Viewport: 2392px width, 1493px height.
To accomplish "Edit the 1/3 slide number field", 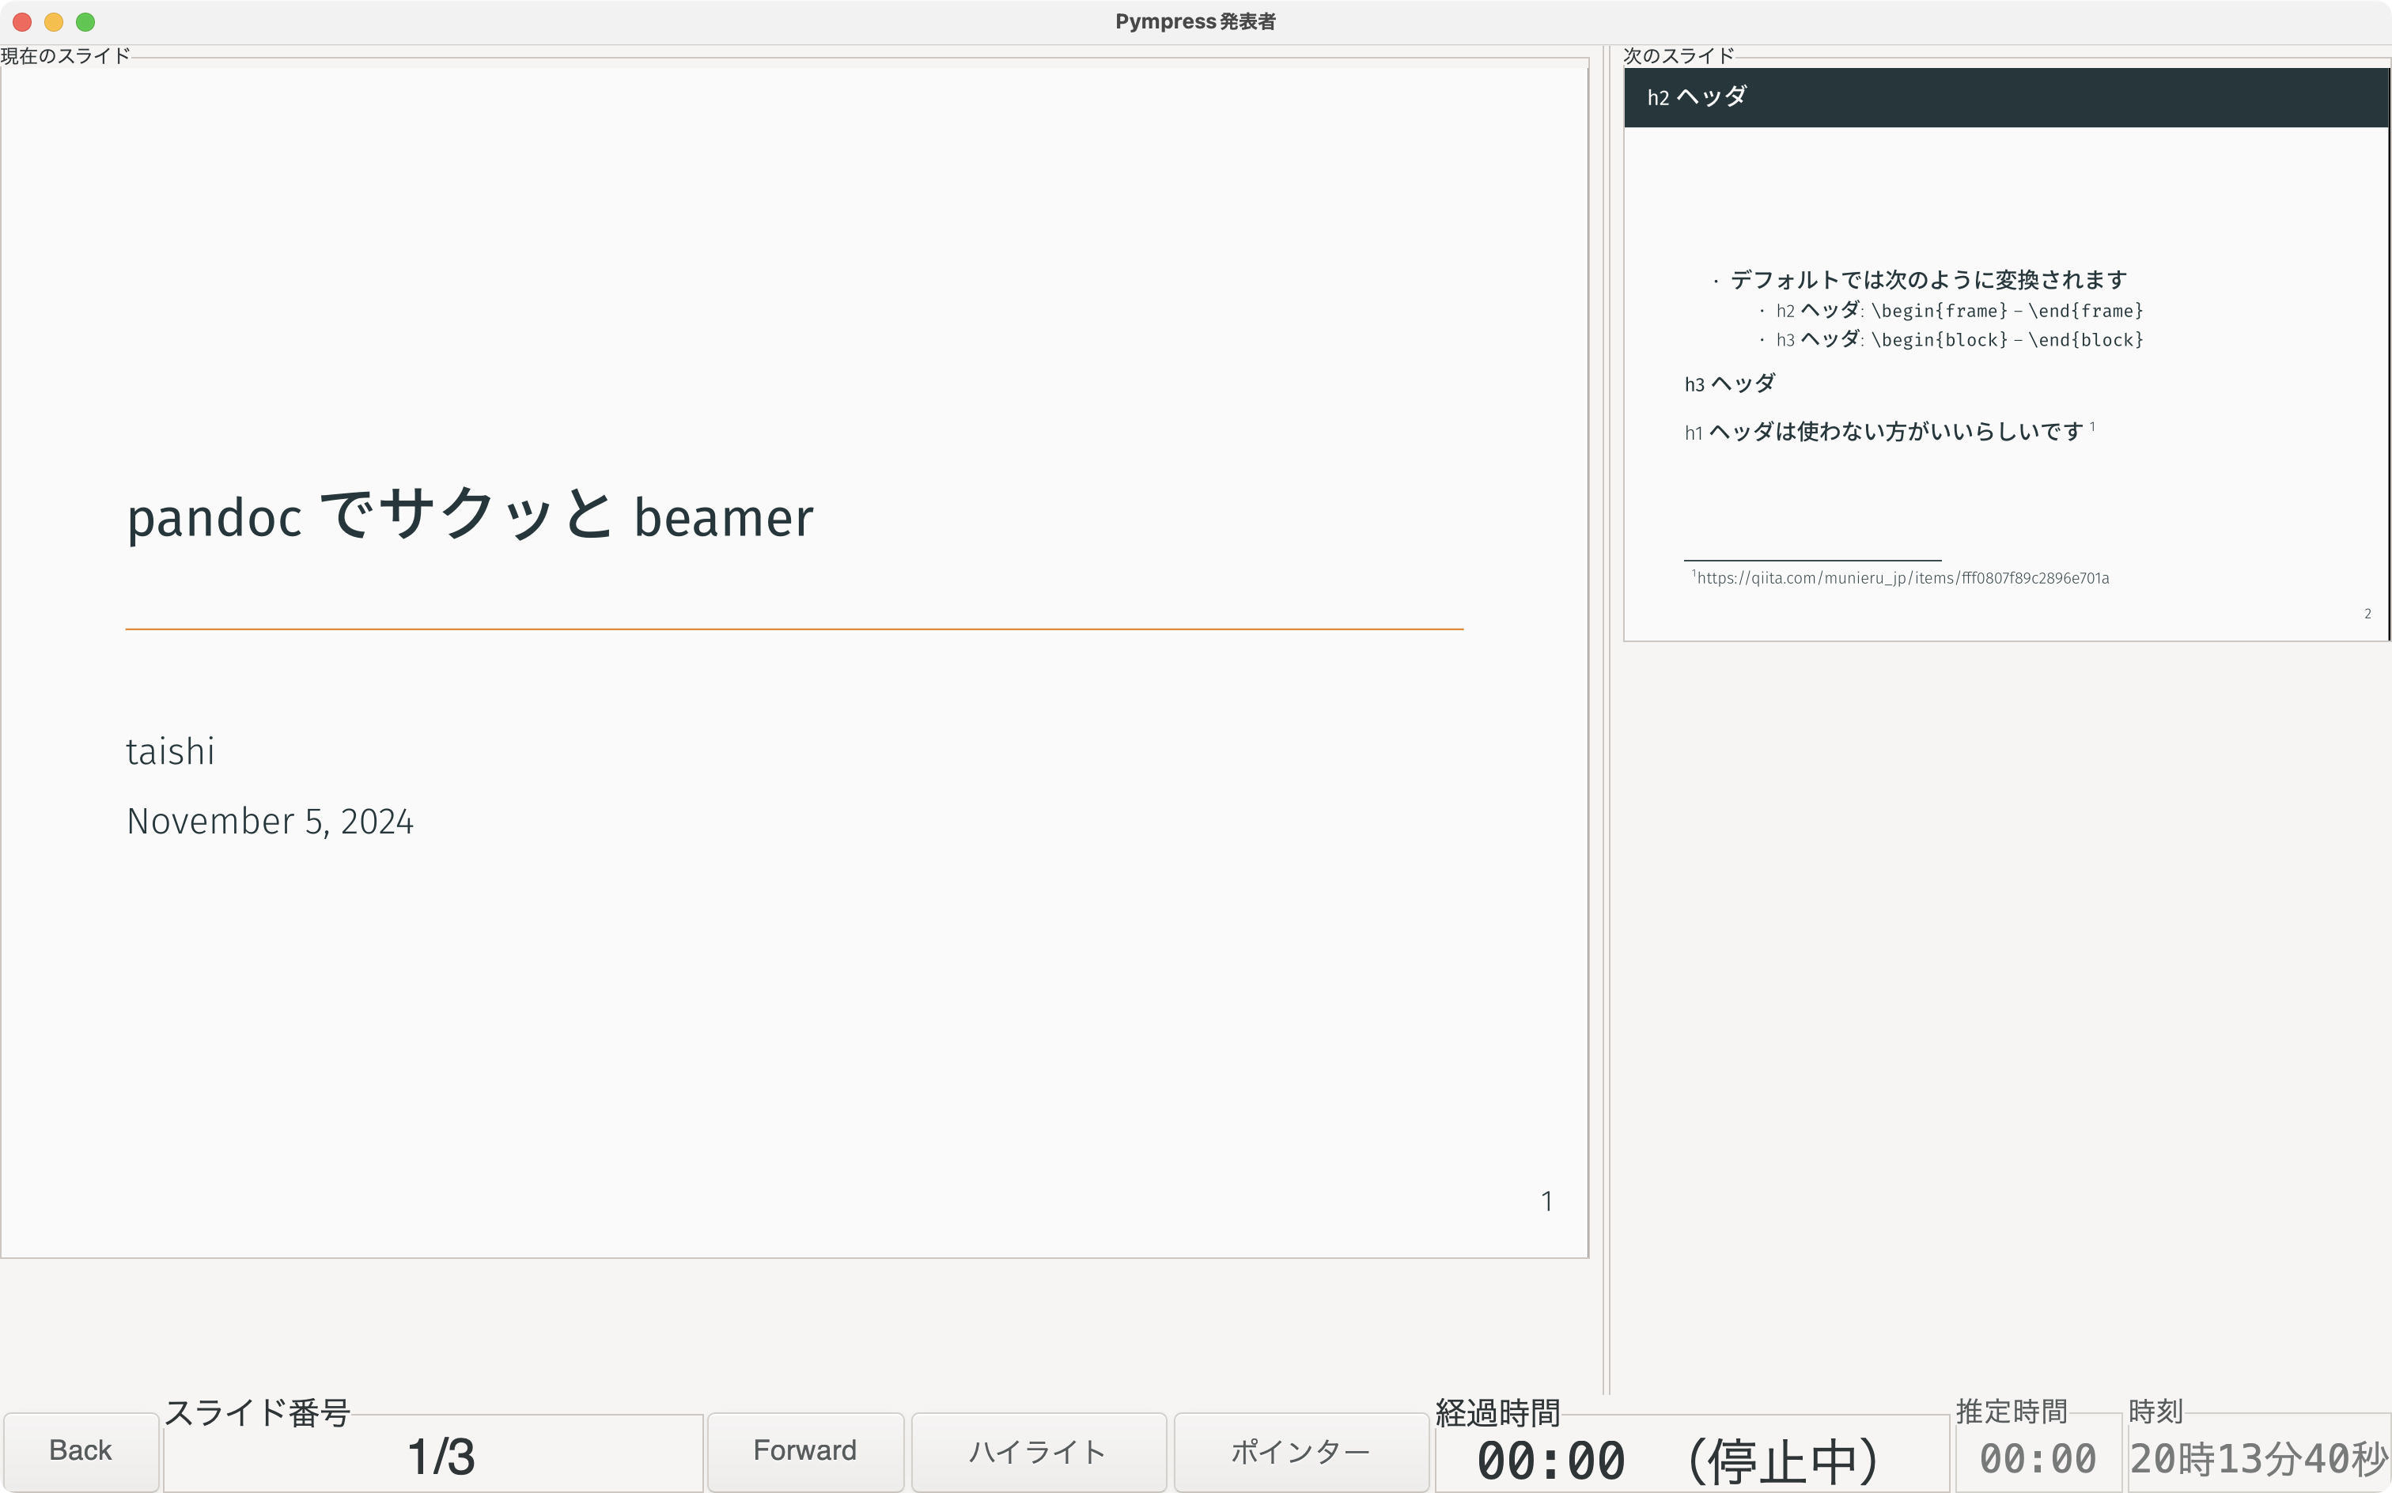I will (441, 1457).
